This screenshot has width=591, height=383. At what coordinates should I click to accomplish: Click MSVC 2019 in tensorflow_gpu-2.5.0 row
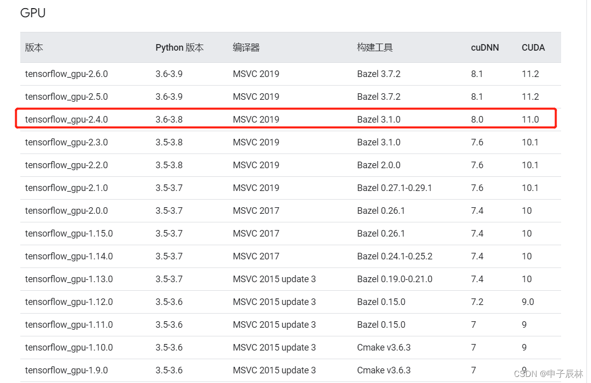click(x=256, y=97)
